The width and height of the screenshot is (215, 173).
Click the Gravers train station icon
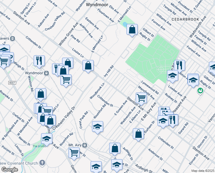pyautogui.click(x=13, y=39)
